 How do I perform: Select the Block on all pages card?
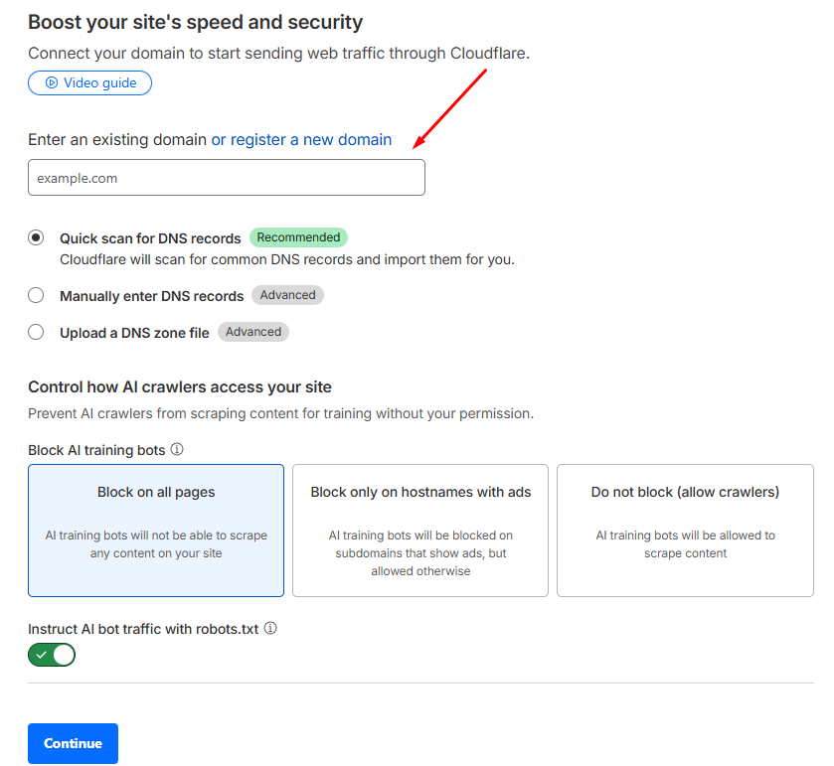pyautogui.click(x=156, y=531)
